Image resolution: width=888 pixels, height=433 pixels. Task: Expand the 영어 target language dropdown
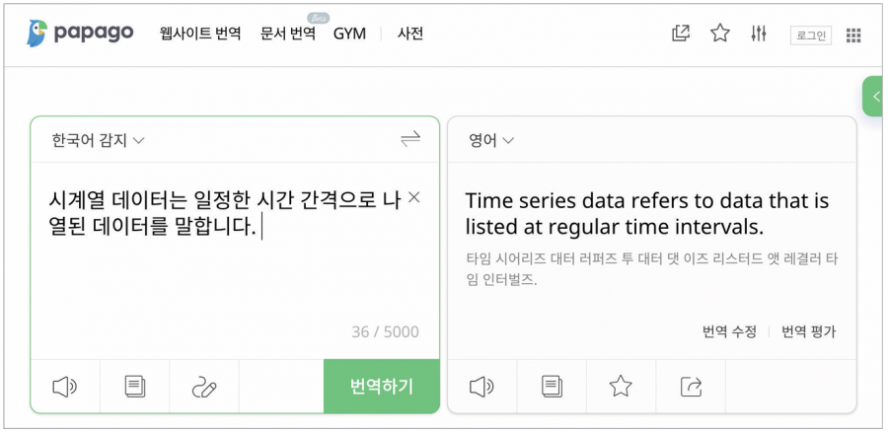point(490,140)
